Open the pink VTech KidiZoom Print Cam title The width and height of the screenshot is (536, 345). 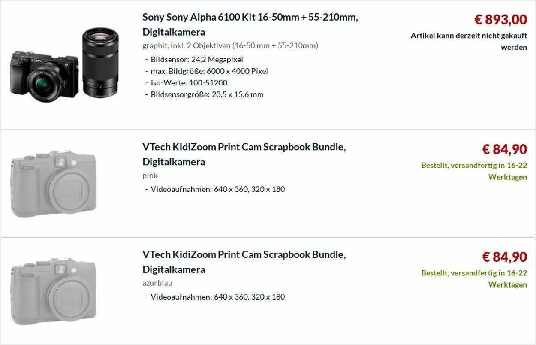pyautogui.click(x=244, y=154)
